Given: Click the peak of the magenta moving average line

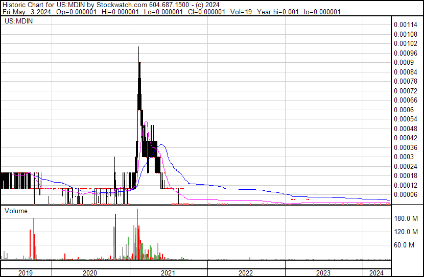Looking at the screenshot, I should point(146,121).
